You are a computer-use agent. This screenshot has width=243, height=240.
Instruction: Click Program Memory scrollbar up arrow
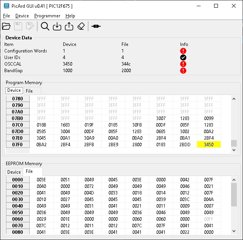click(x=234, y=99)
